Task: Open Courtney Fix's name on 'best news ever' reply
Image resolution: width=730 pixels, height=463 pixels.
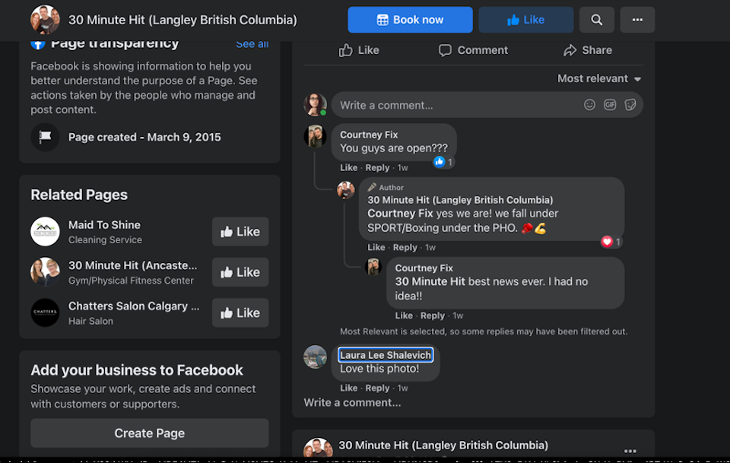Action: pyautogui.click(x=424, y=268)
